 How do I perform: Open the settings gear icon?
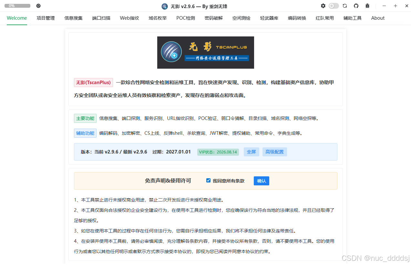[323, 6]
